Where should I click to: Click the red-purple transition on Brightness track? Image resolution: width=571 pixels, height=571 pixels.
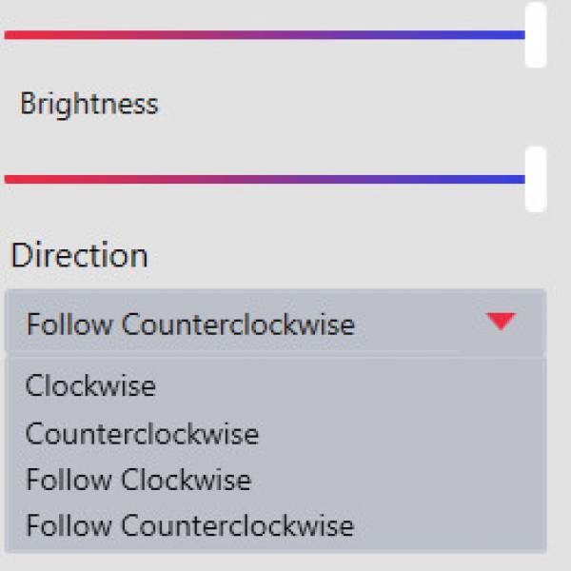coord(143,179)
